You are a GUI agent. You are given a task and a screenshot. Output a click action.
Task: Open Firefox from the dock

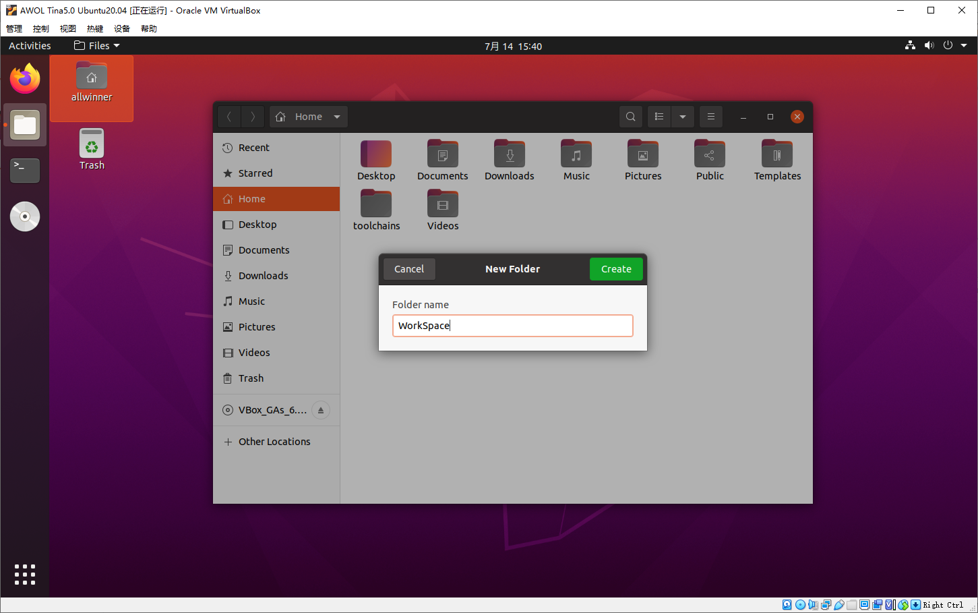pyautogui.click(x=25, y=80)
